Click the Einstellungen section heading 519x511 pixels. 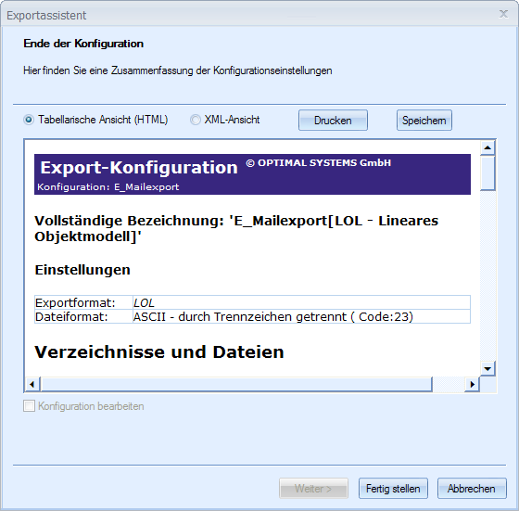pyautogui.click(x=82, y=270)
